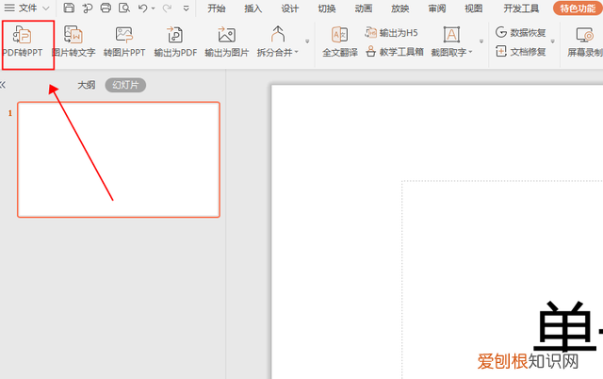Launch the 全文翻译 translation tool

coord(339,41)
